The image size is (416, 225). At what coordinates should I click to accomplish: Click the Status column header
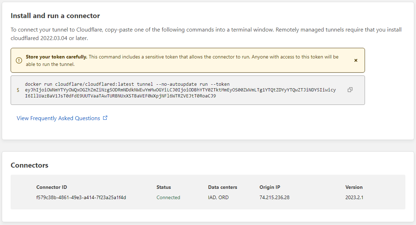pos(163,187)
